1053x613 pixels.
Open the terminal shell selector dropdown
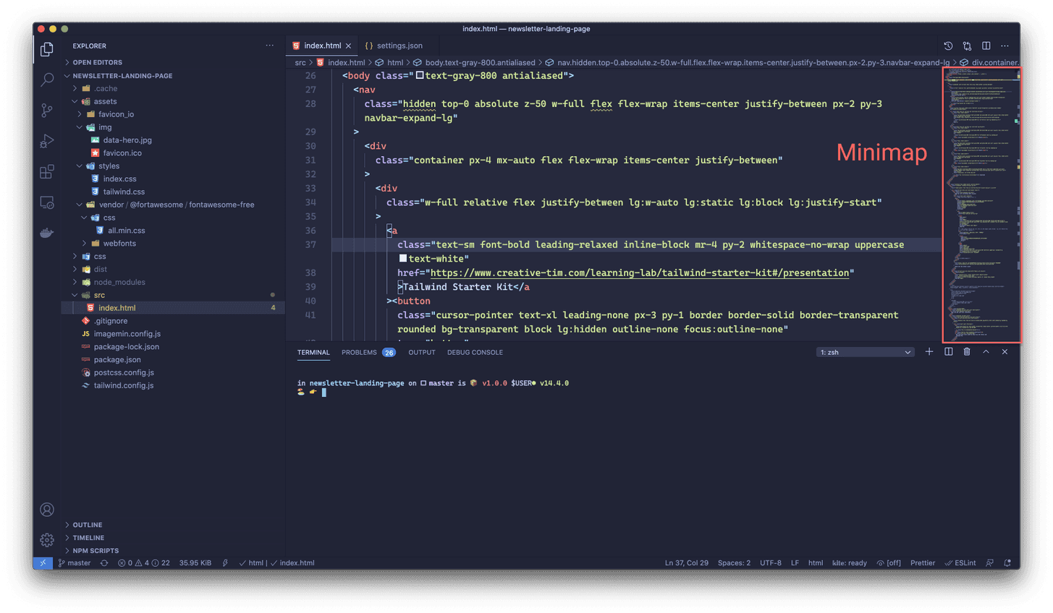(866, 352)
